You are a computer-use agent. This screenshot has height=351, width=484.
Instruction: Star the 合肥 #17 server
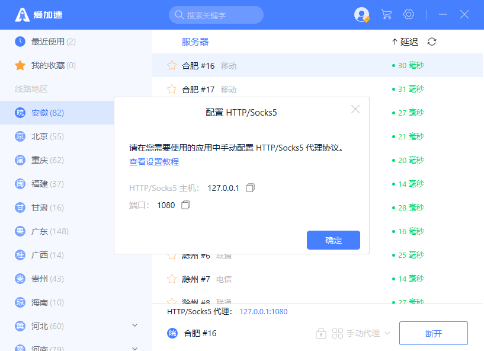pos(172,90)
